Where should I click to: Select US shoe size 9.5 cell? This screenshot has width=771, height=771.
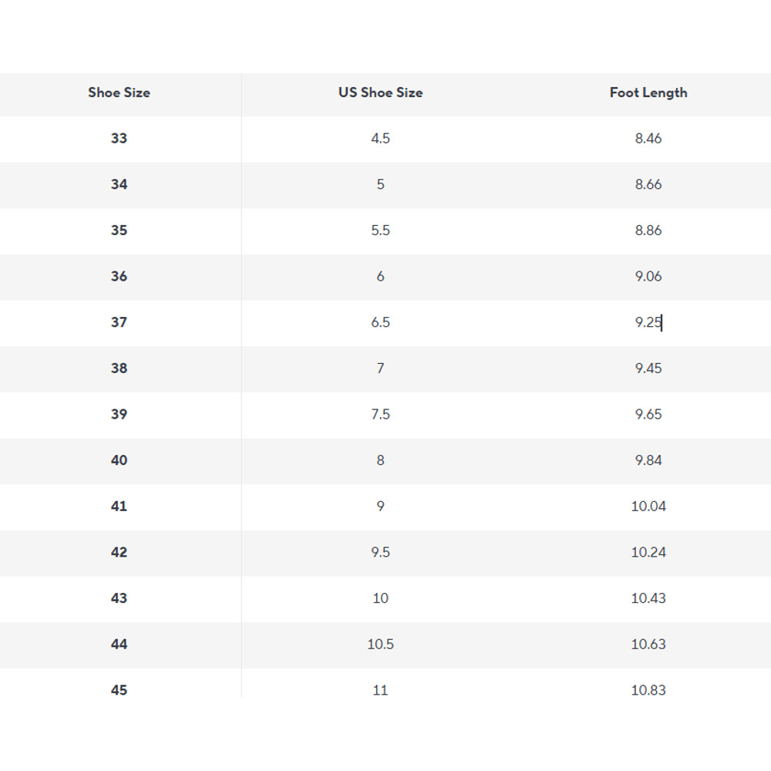coord(380,552)
